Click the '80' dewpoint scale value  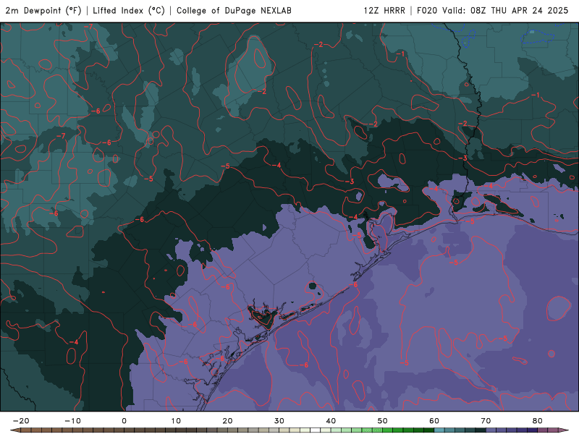click(x=538, y=421)
